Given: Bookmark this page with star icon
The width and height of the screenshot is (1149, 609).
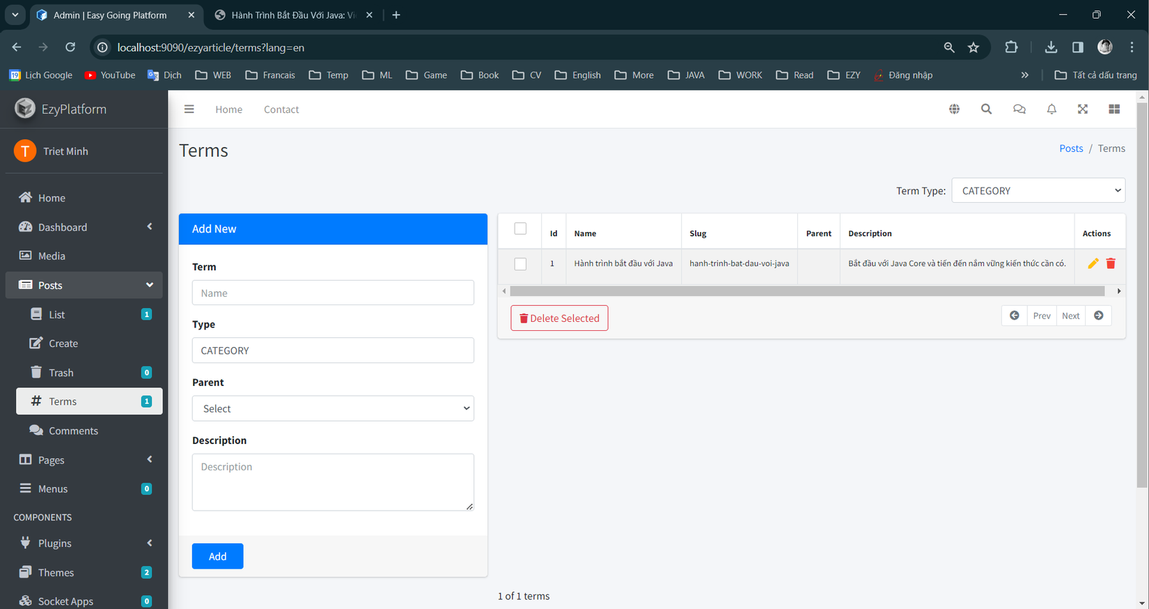Looking at the screenshot, I should pyautogui.click(x=974, y=47).
